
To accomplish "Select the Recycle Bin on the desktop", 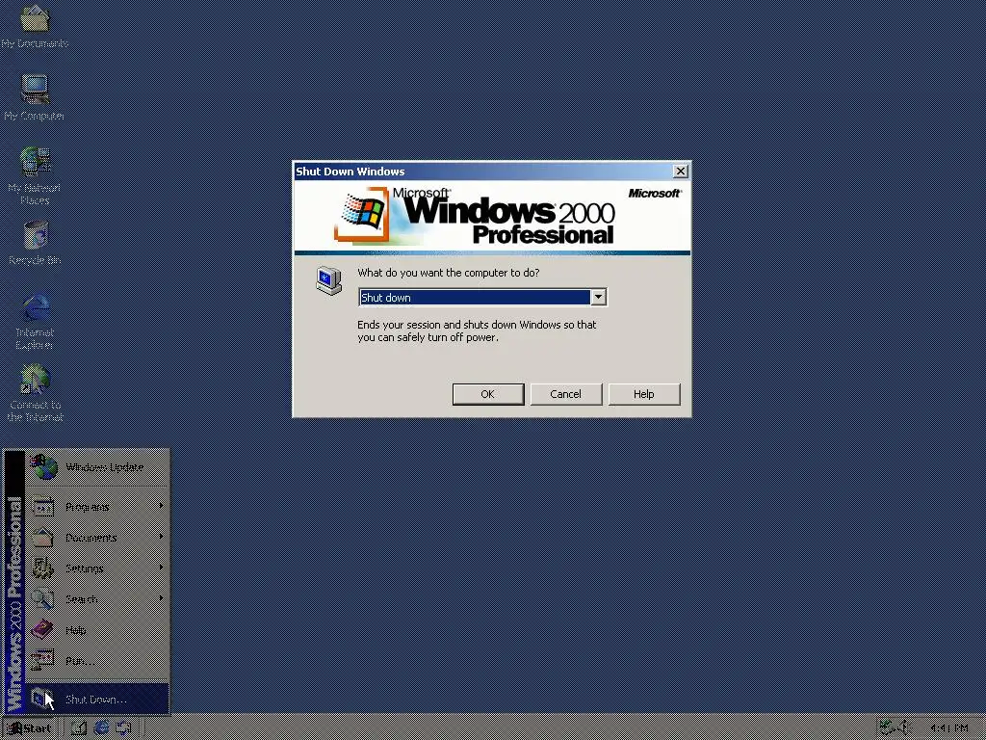I will click(35, 242).
